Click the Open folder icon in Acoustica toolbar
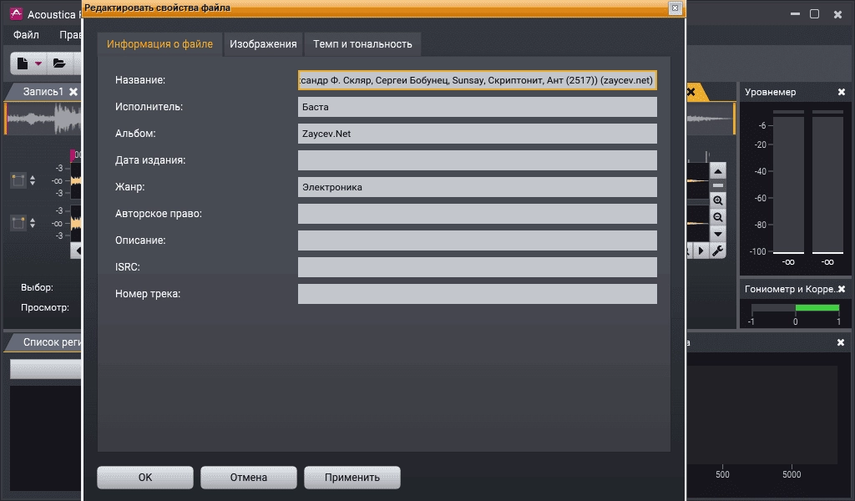 pyautogui.click(x=59, y=63)
